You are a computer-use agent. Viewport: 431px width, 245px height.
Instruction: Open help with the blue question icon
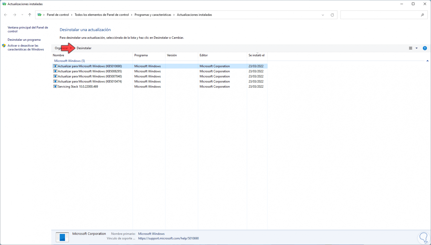(425, 48)
